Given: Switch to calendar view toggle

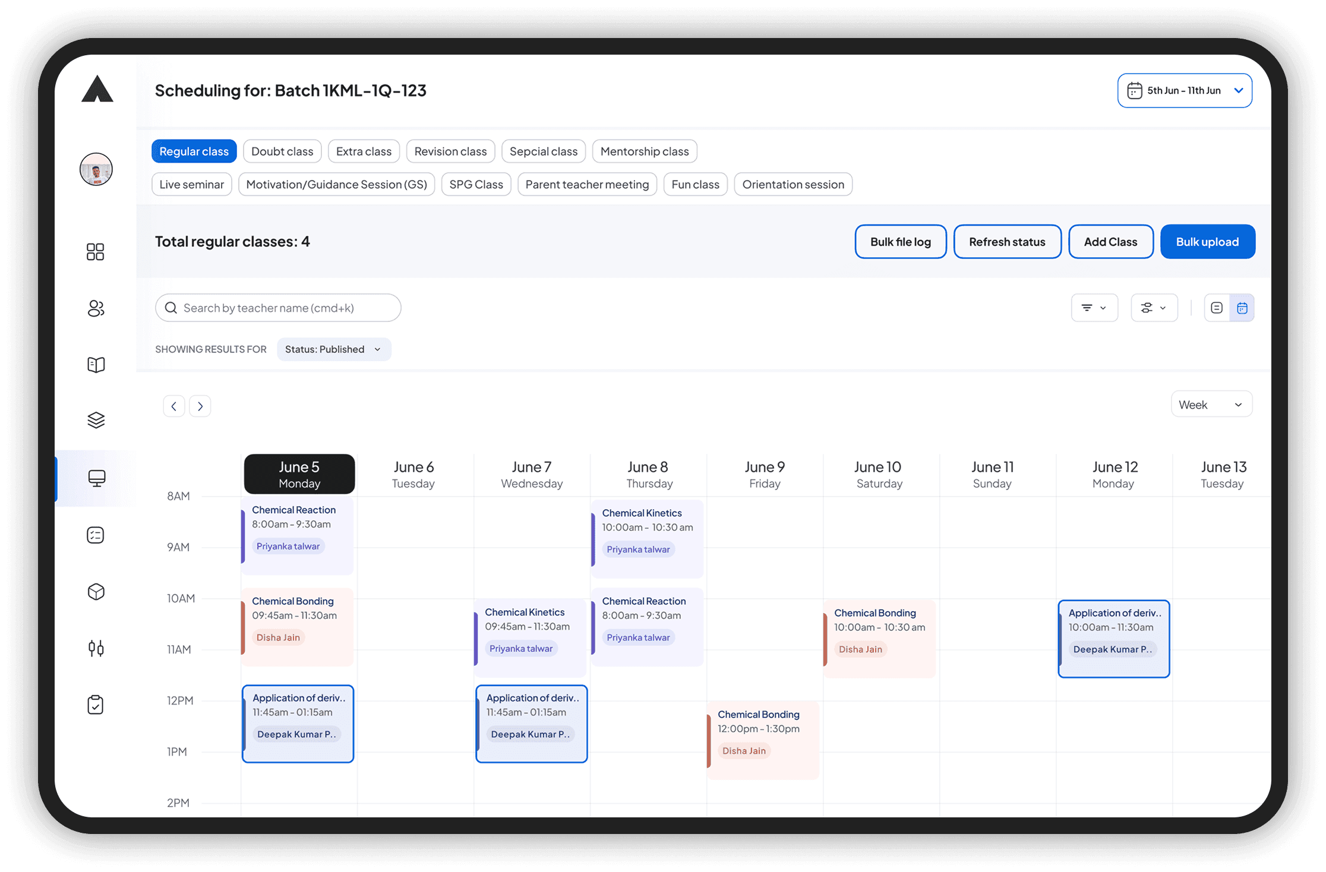Looking at the screenshot, I should [x=1242, y=308].
